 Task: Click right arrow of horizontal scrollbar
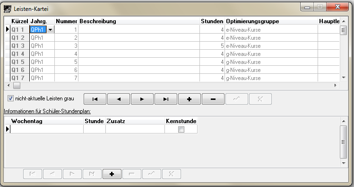336,86
